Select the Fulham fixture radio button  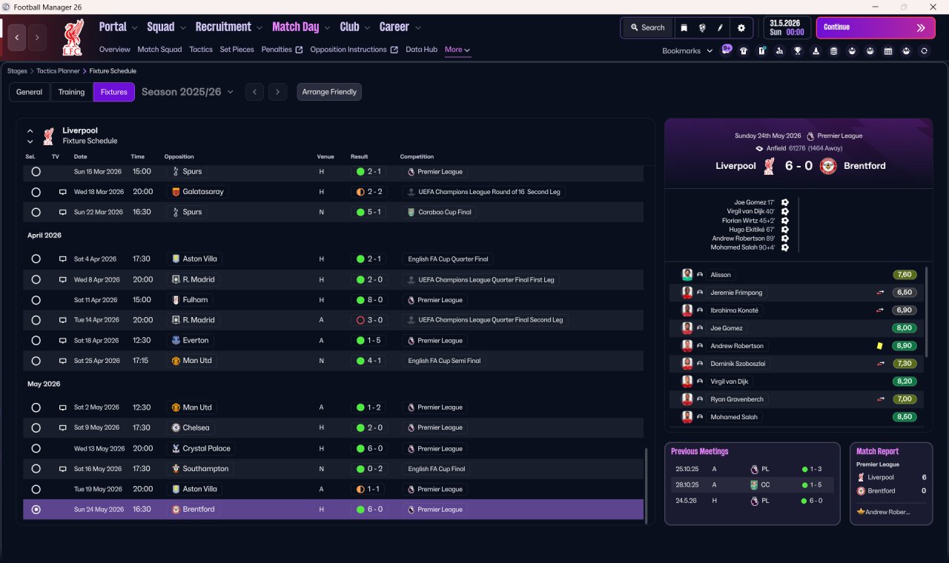click(36, 300)
